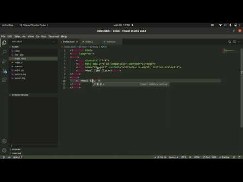Click the Activities button
This screenshot has height=182, width=243.
(x=8, y=25)
